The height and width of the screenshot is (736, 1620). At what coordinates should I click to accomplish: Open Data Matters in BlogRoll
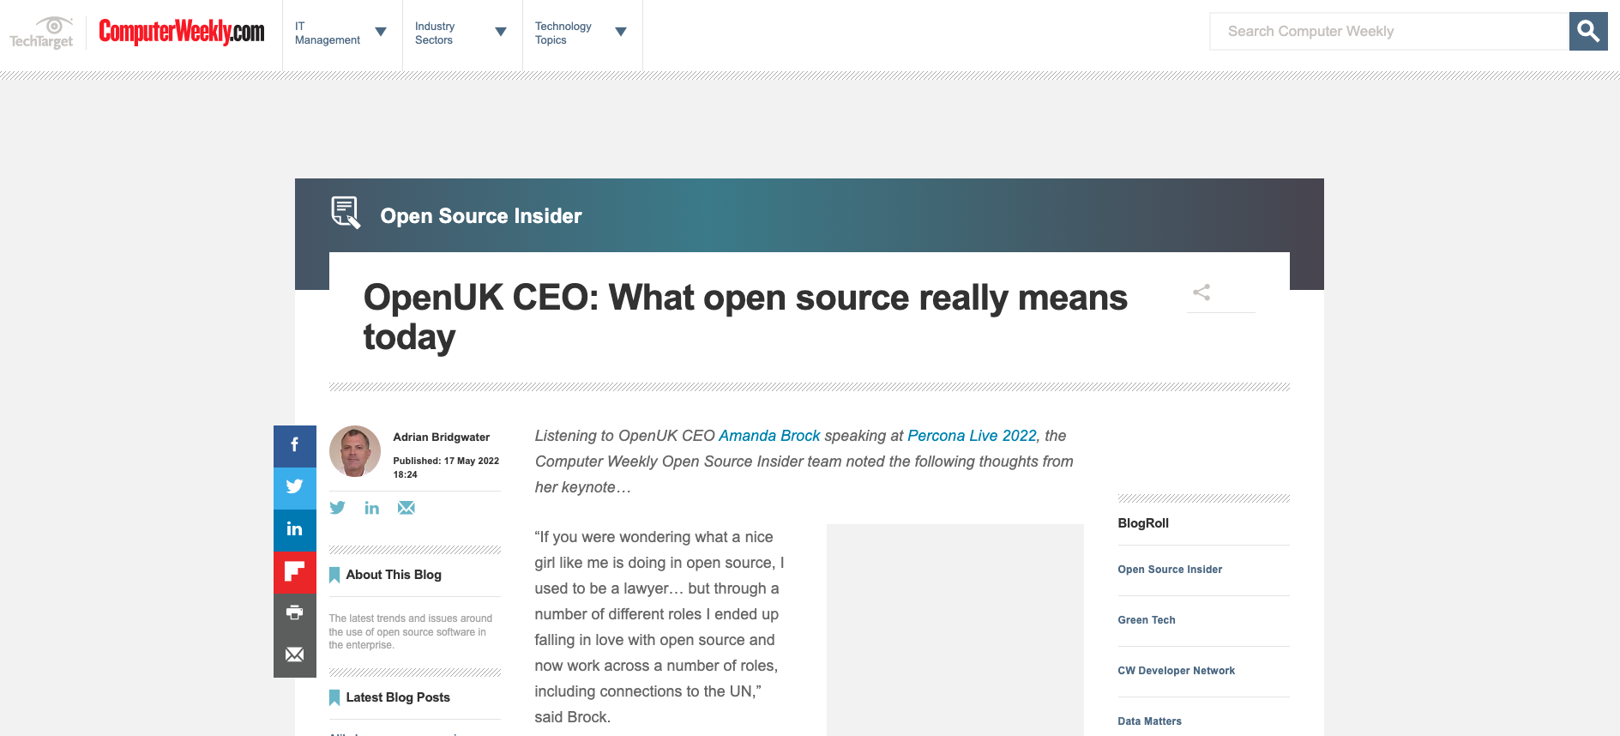click(1150, 721)
